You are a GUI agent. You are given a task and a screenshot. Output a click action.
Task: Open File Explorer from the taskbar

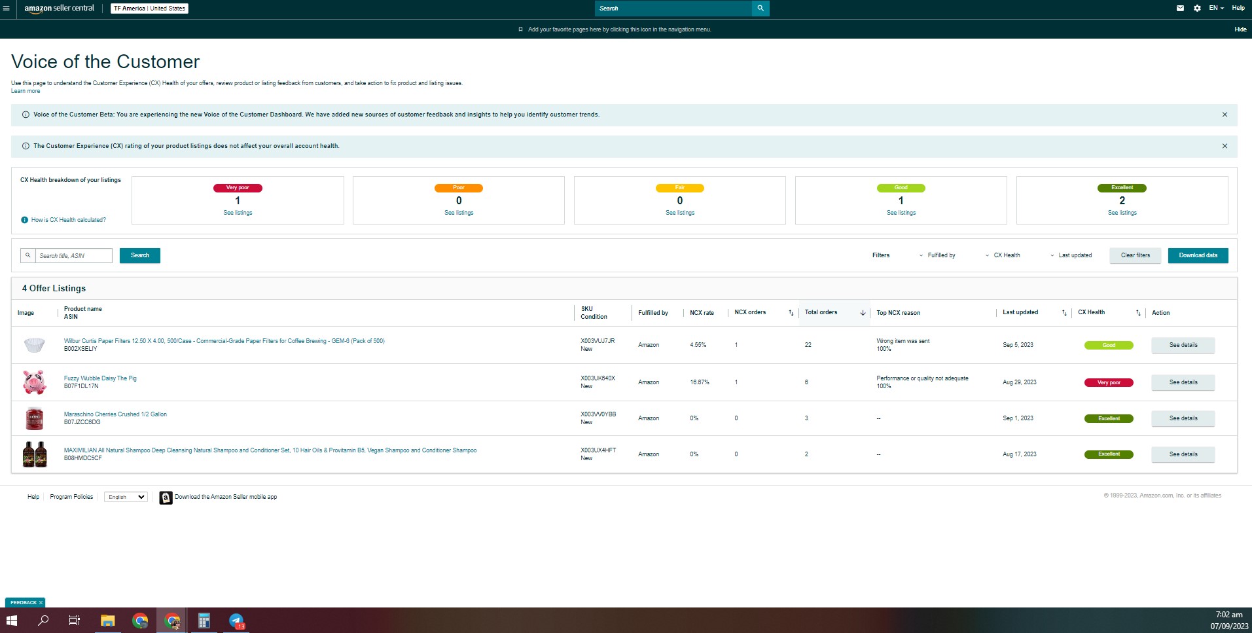107,620
